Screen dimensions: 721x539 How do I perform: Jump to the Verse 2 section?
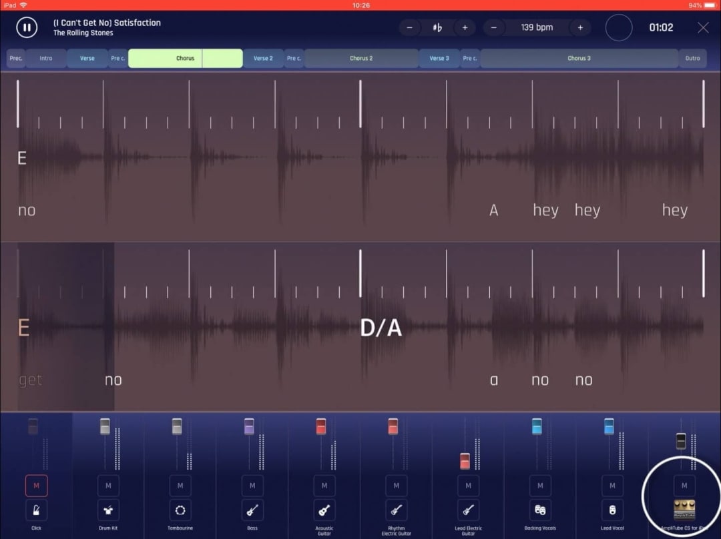(264, 58)
